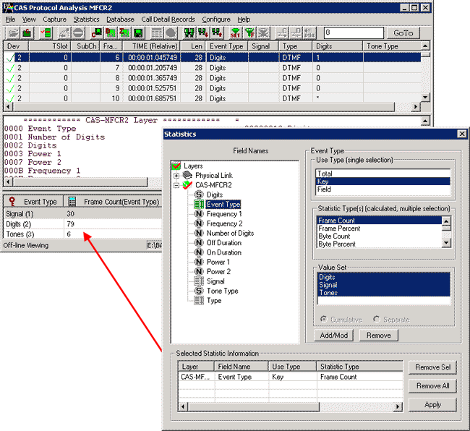Select the Frequency 1 field in tree

224,214
